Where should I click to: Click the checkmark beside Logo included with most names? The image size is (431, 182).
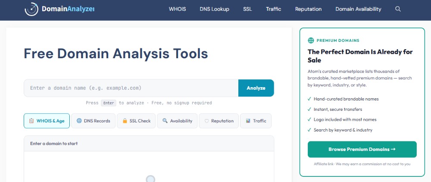pos(309,119)
